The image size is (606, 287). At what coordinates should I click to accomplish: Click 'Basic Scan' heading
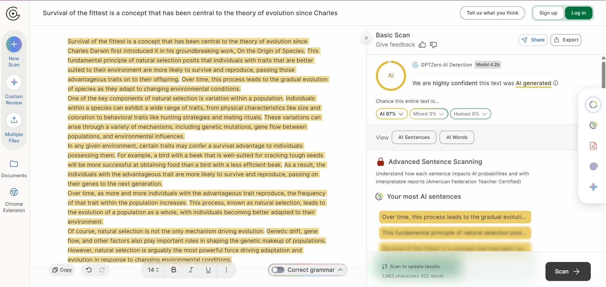coord(393,35)
